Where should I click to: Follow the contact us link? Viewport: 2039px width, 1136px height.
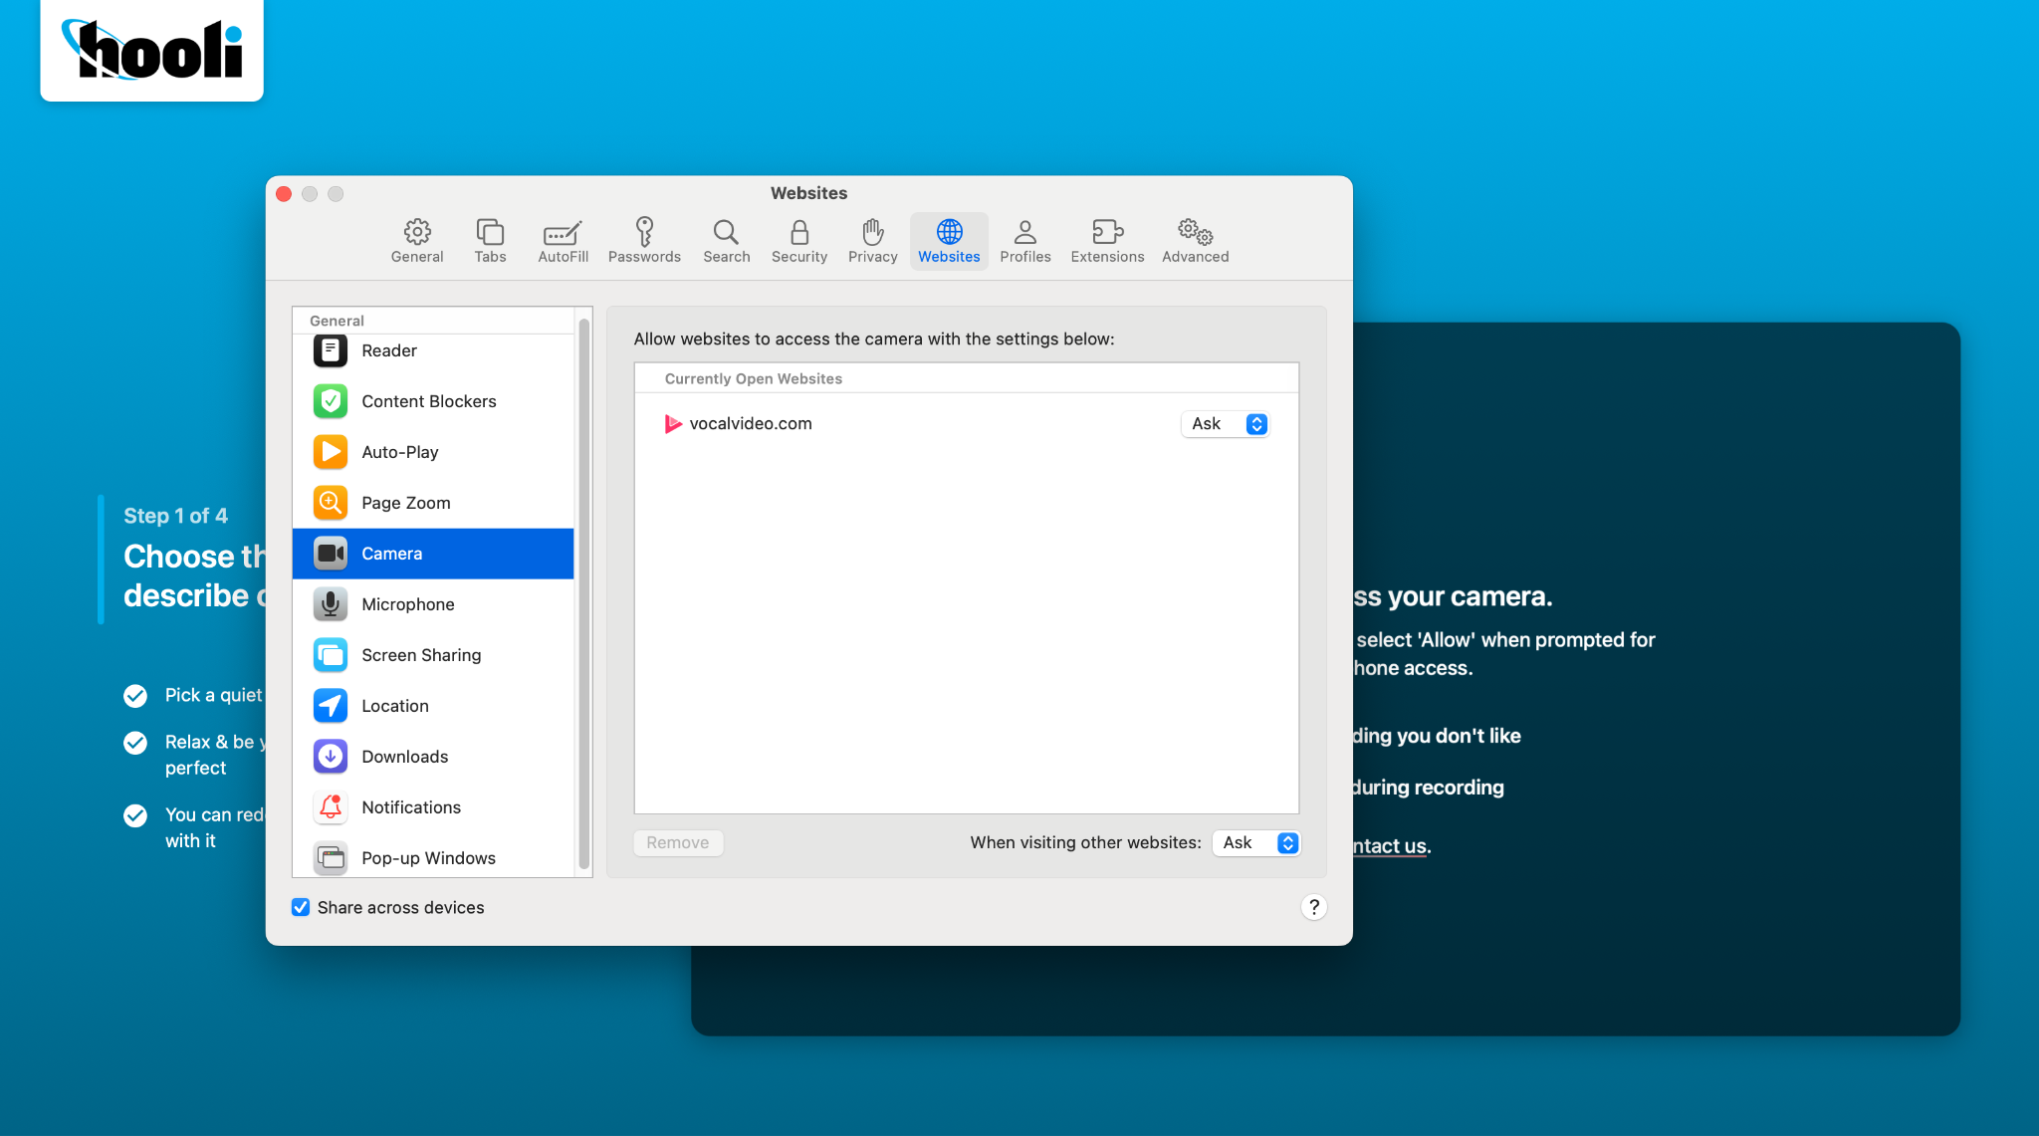pyautogui.click(x=1391, y=846)
